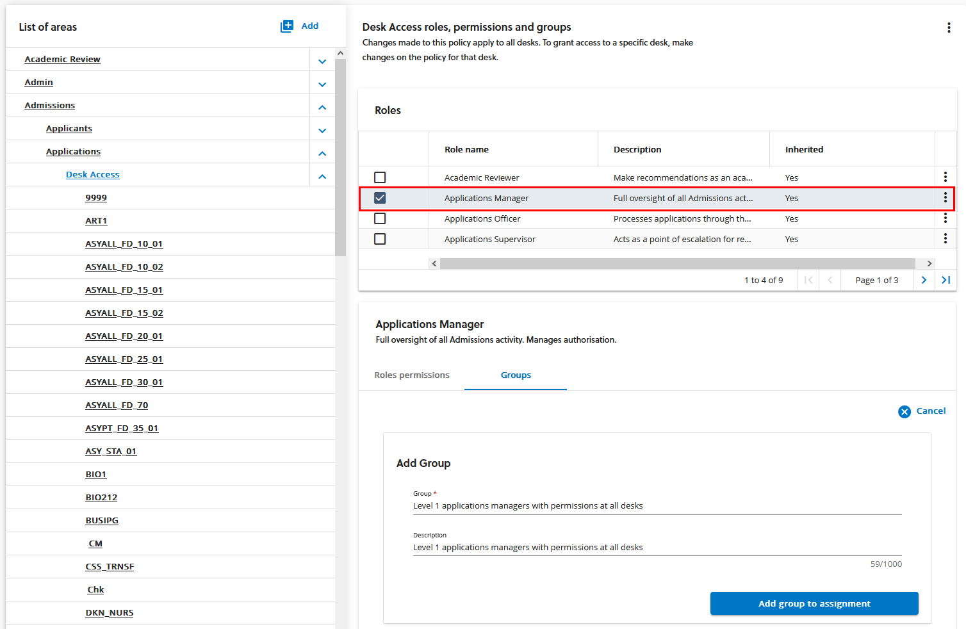This screenshot has height=629, width=966.
Task: Click Add group to assignment button
Action: pyautogui.click(x=814, y=603)
